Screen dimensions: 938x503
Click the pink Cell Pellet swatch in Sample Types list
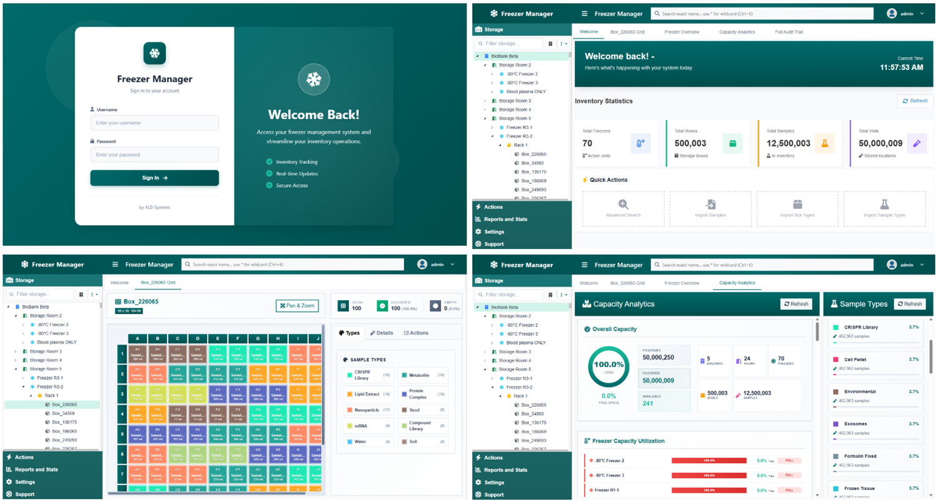pyautogui.click(x=835, y=360)
